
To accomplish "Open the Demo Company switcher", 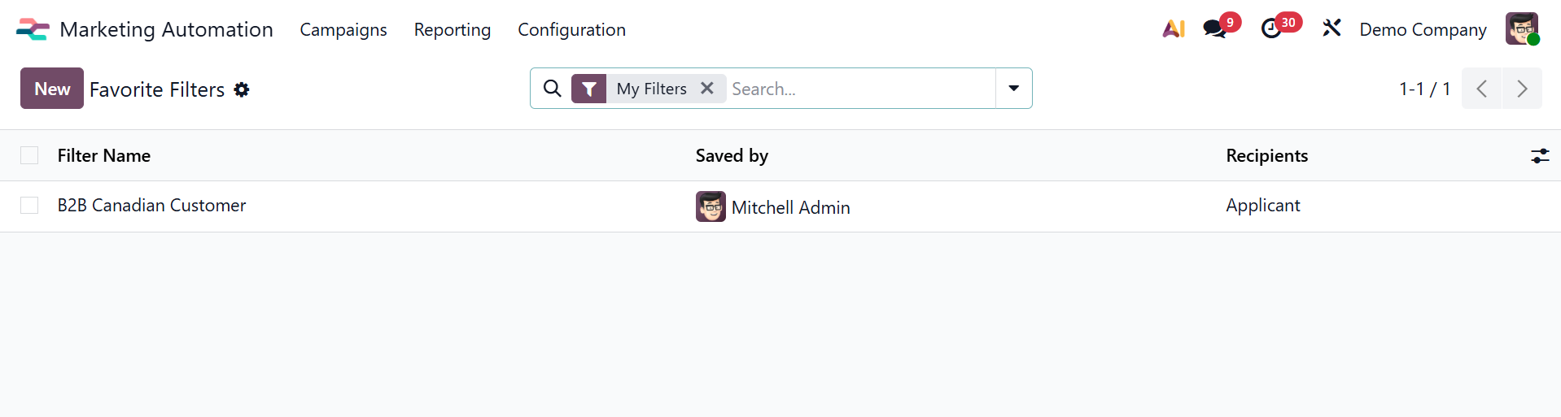I will pos(1423,29).
